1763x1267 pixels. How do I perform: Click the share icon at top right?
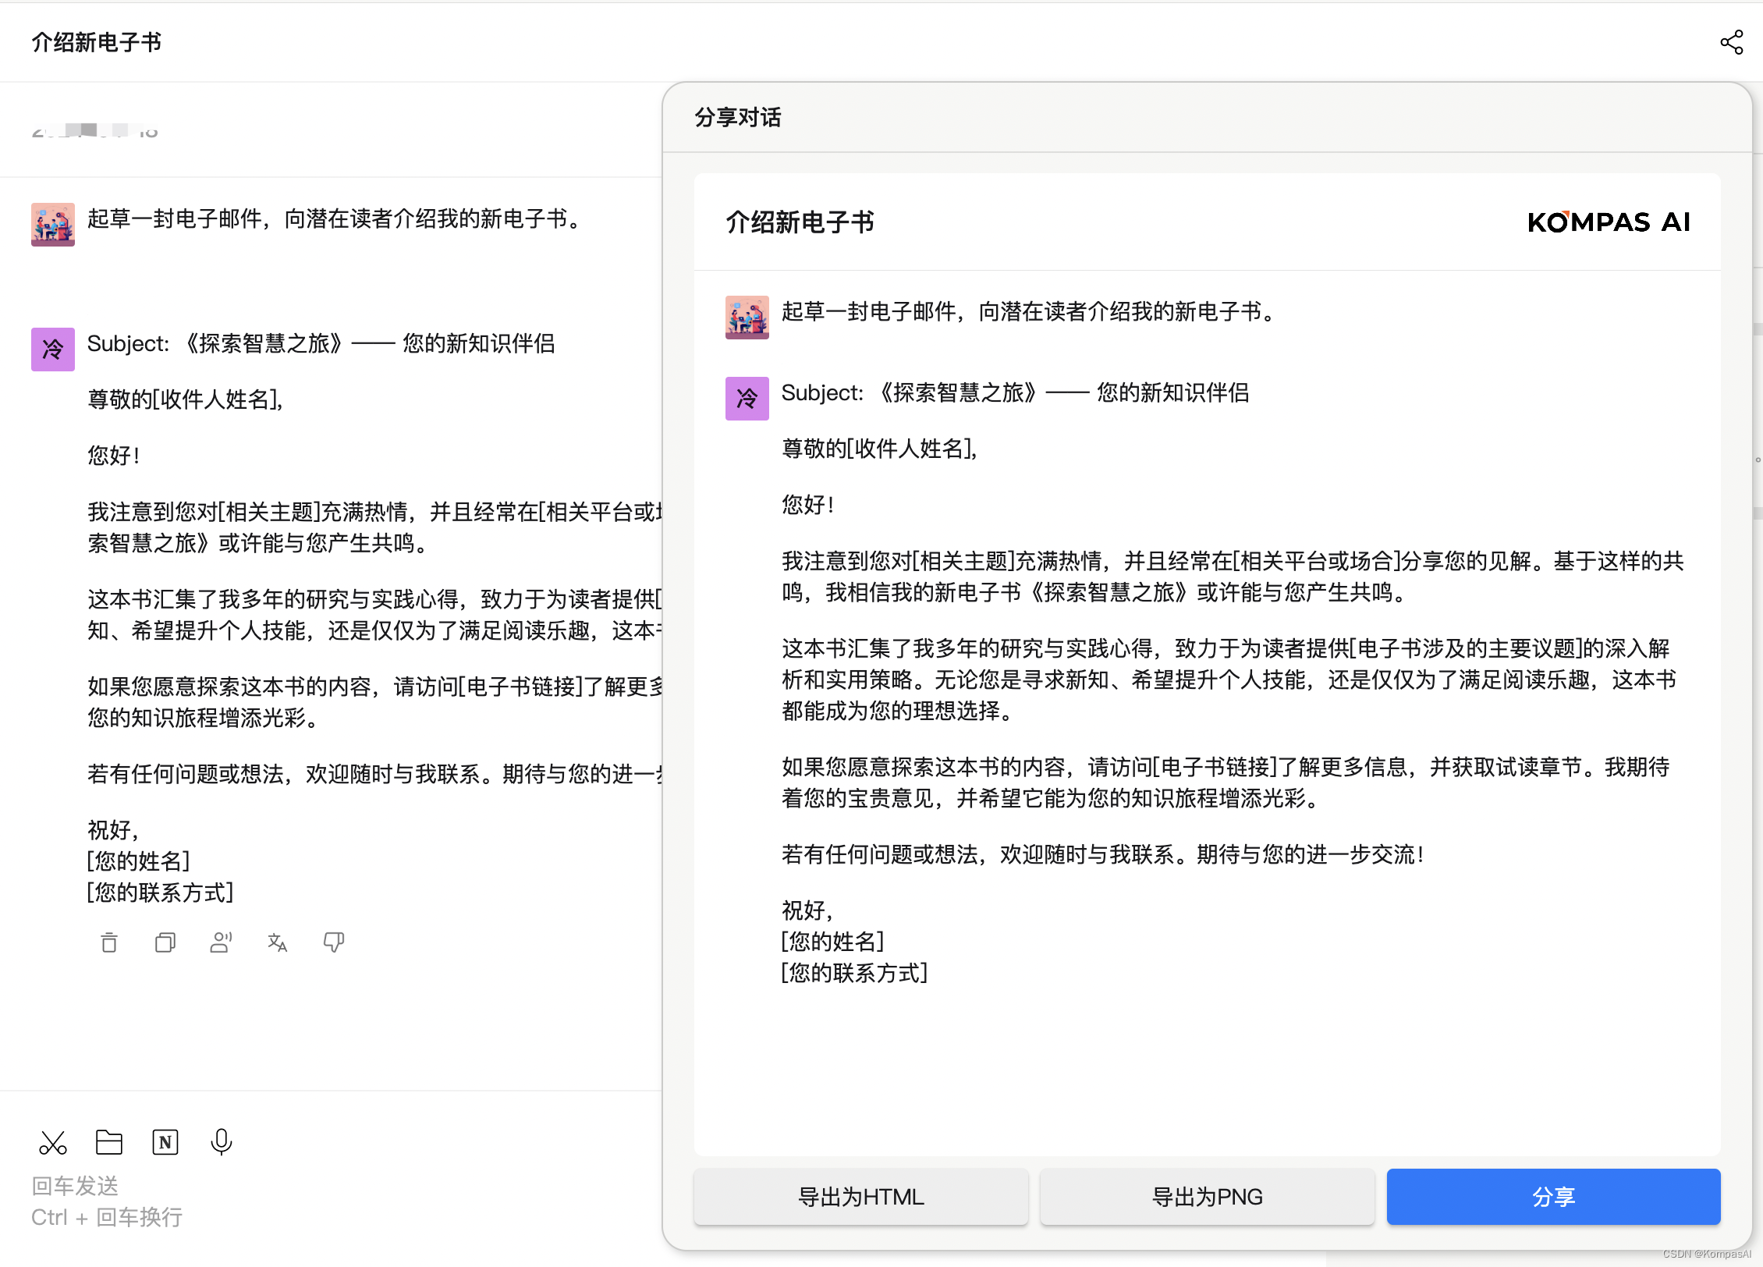pyautogui.click(x=1731, y=42)
